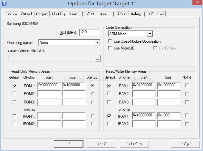
Task: Click the RAM1 Size field
Action: coord(169,85)
